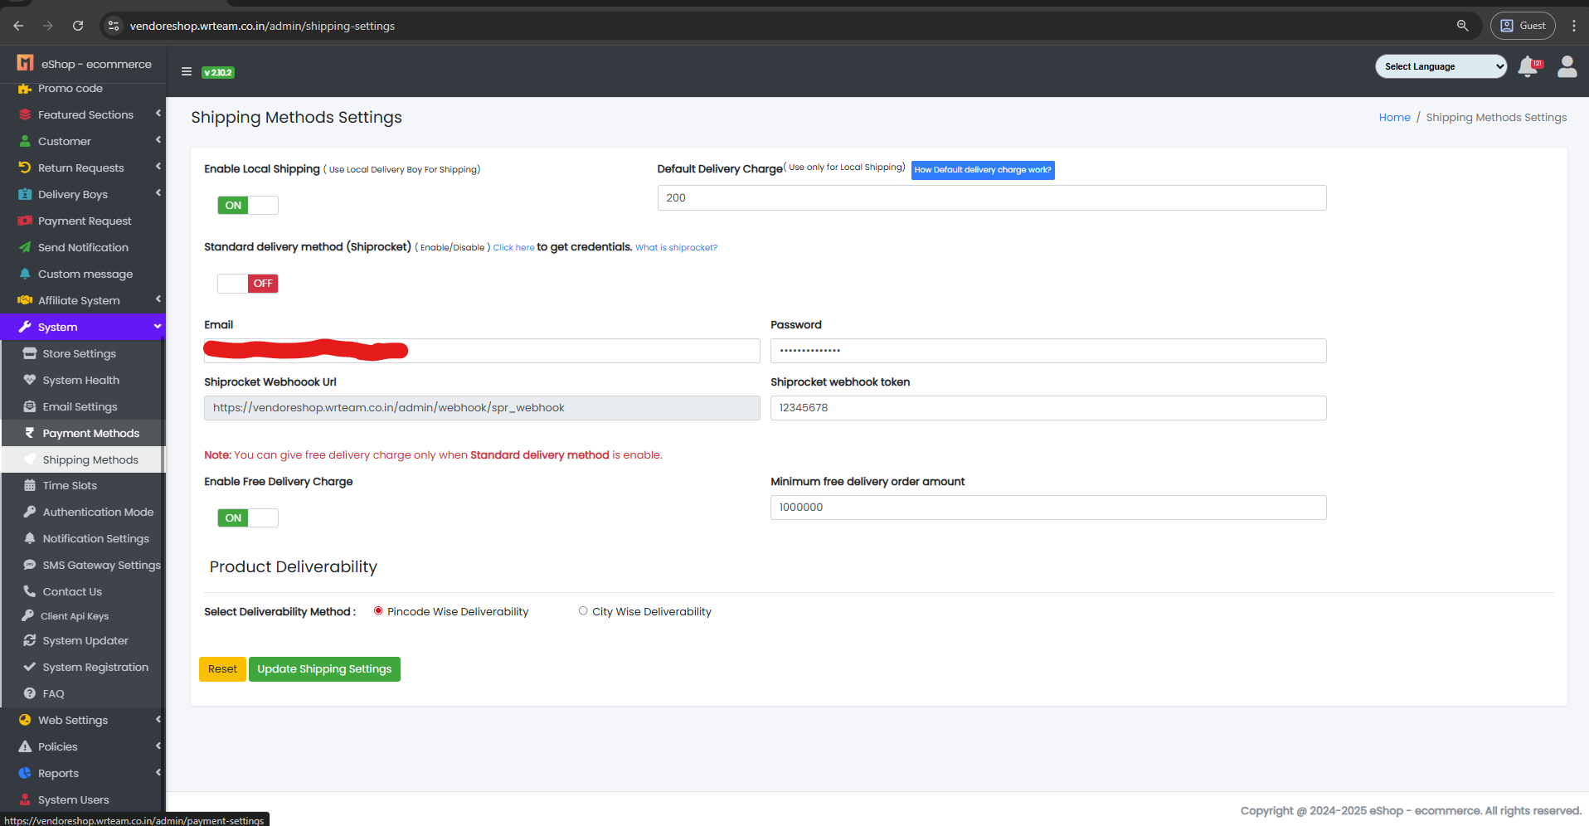Screen dimensions: 1589x826
Task: Click the eShop logo icon
Action: pyautogui.click(x=26, y=63)
